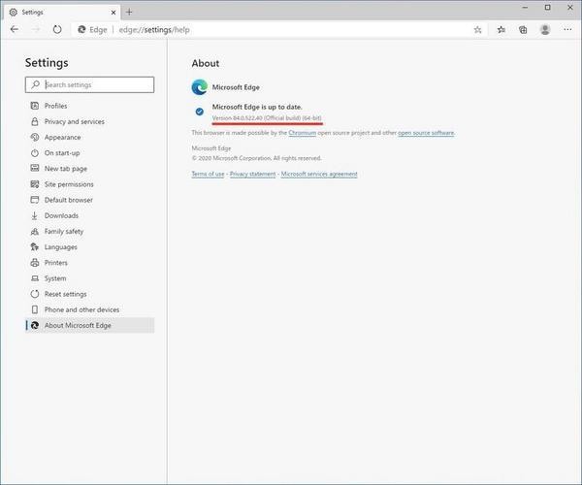Open Settings and more ellipsis menu
Image resolution: width=582 pixels, height=485 pixels.
567,29
